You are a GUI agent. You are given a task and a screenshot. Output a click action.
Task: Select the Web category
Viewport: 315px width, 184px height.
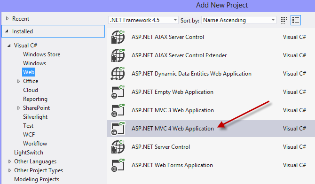click(x=29, y=72)
